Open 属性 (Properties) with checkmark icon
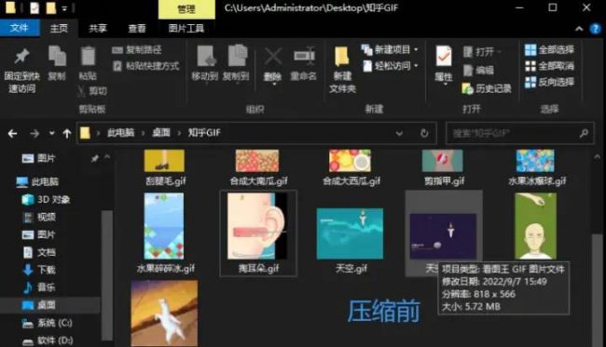The width and height of the screenshot is (606, 347). [x=444, y=64]
